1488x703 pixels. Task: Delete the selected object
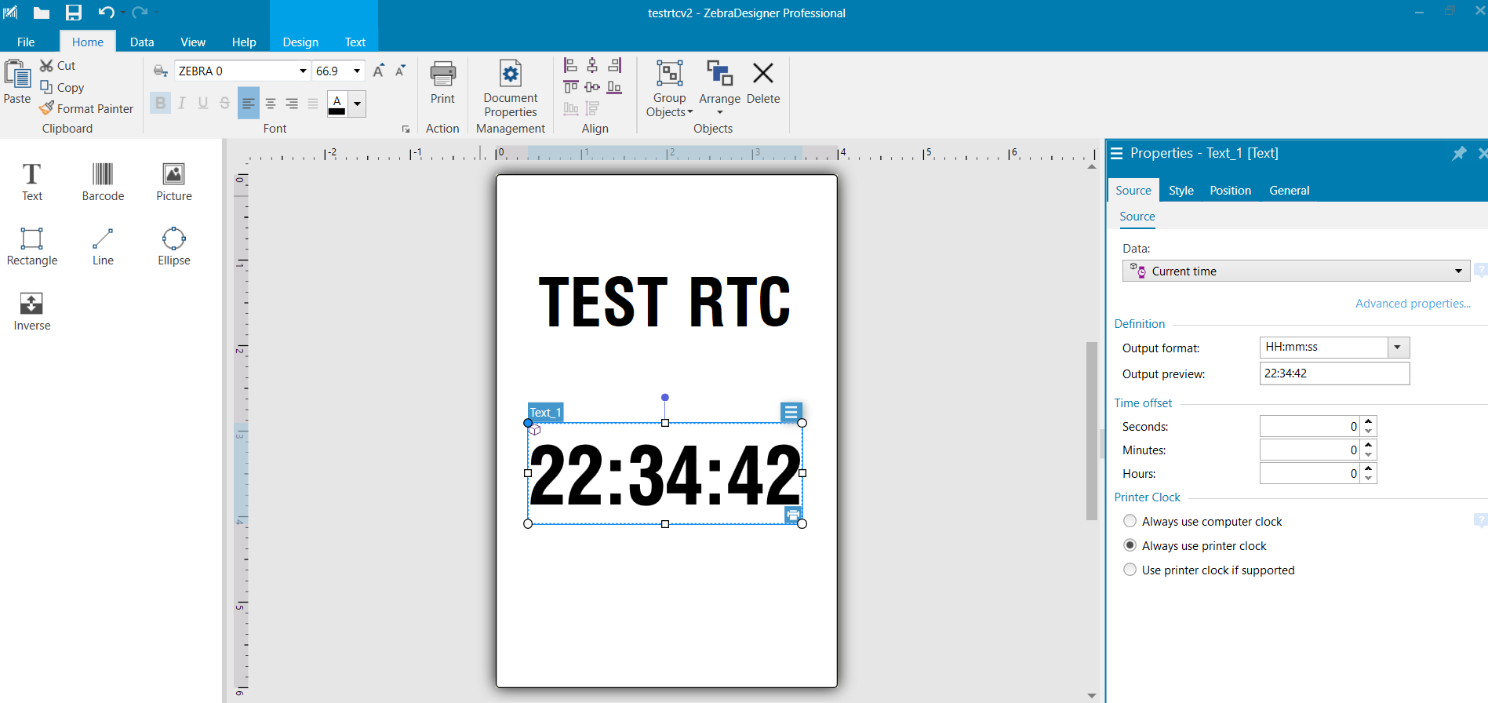coord(763,82)
